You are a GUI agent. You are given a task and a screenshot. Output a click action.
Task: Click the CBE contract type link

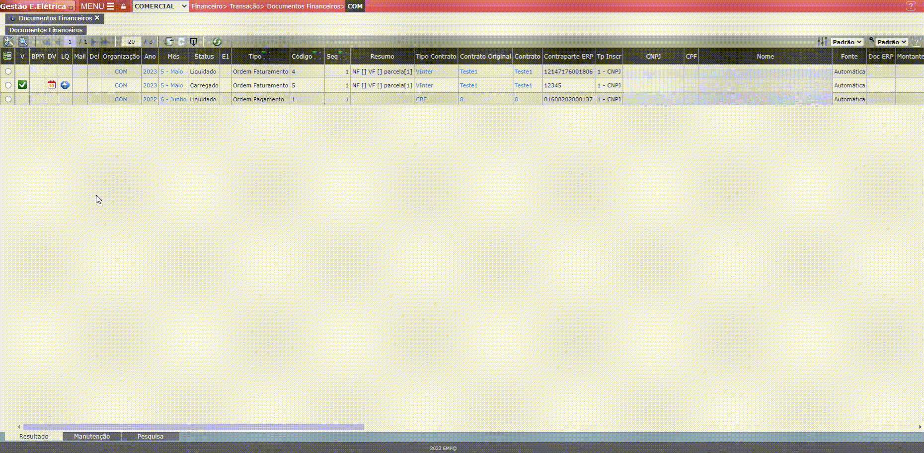coord(421,99)
